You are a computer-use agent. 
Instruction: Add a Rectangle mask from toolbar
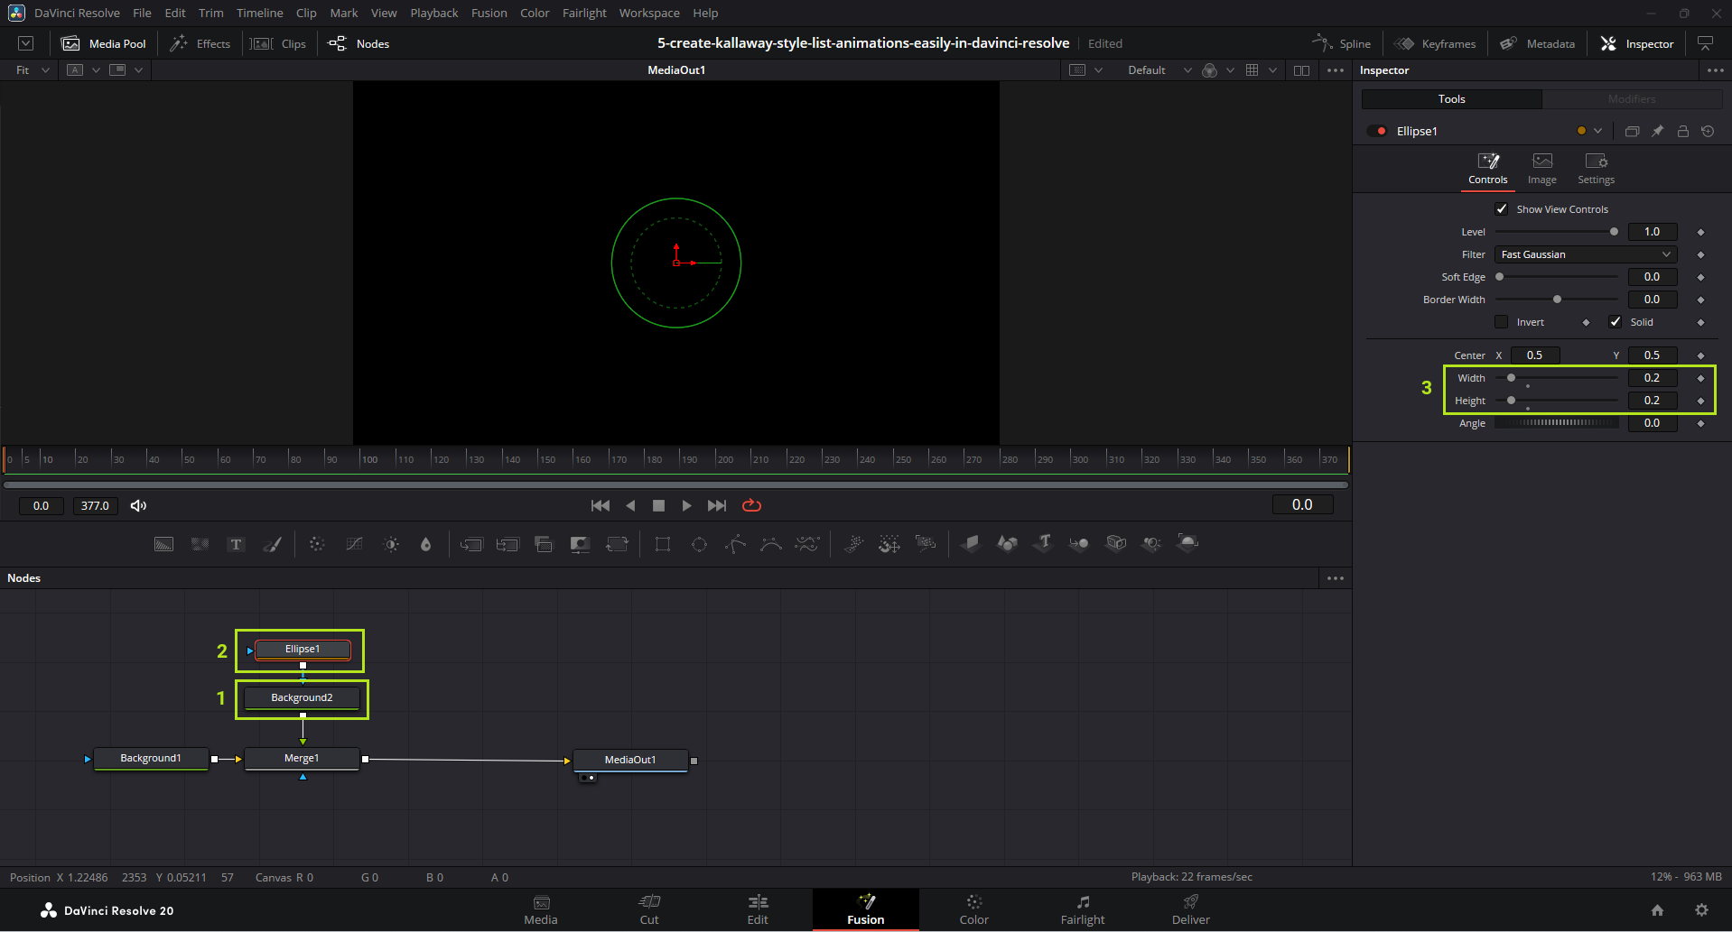pos(663,544)
